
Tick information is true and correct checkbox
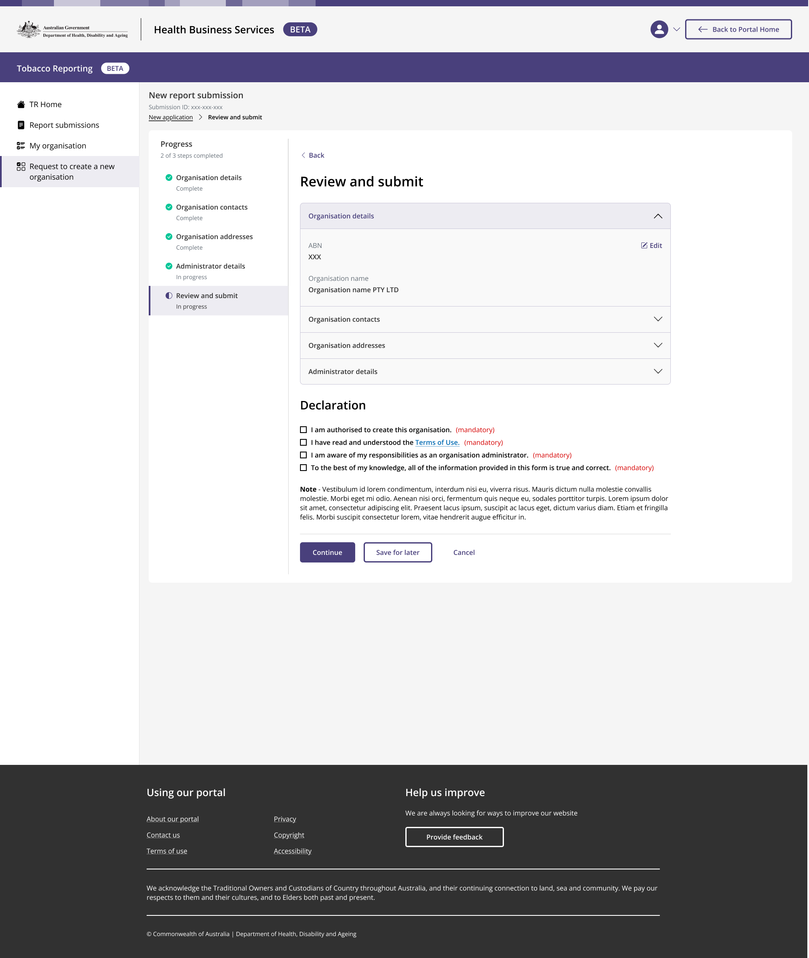(x=303, y=468)
